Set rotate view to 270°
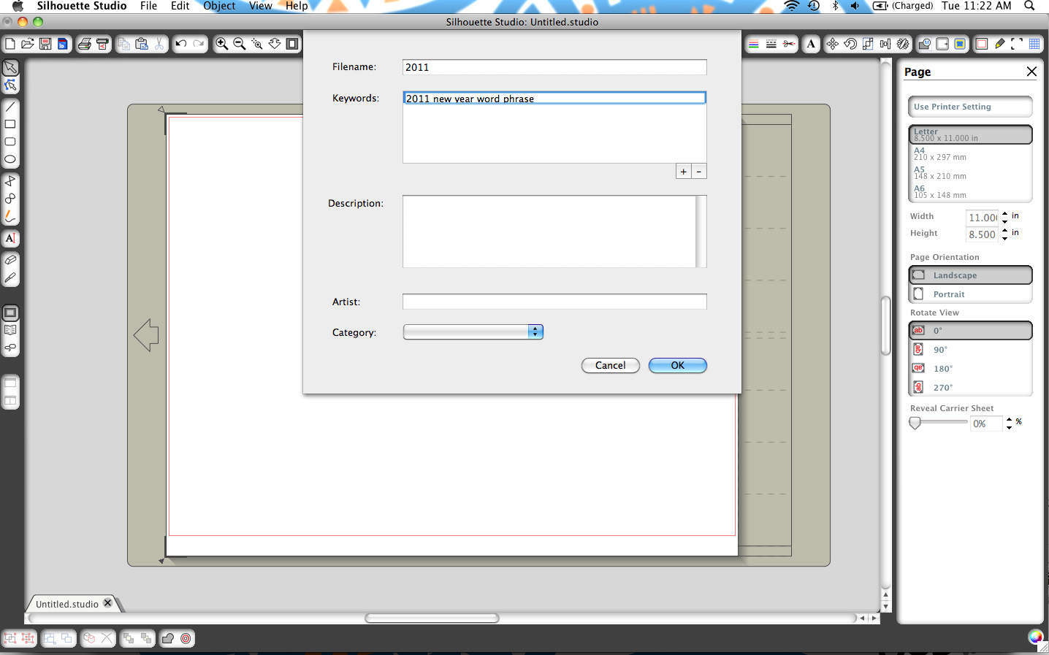Screen dimensions: 1049x655 970,388
